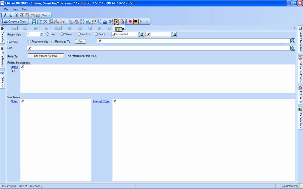Click magnifier next to 'as needed' field
The image size is (303, 189).
[142, 34]
